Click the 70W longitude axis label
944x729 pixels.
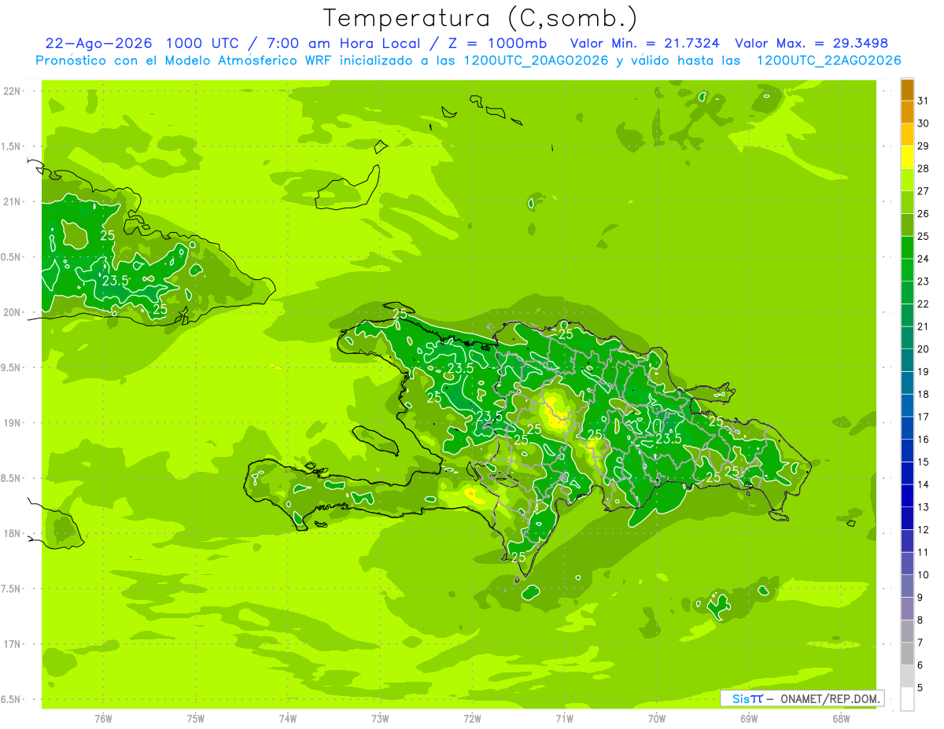[x=657, y=719]
